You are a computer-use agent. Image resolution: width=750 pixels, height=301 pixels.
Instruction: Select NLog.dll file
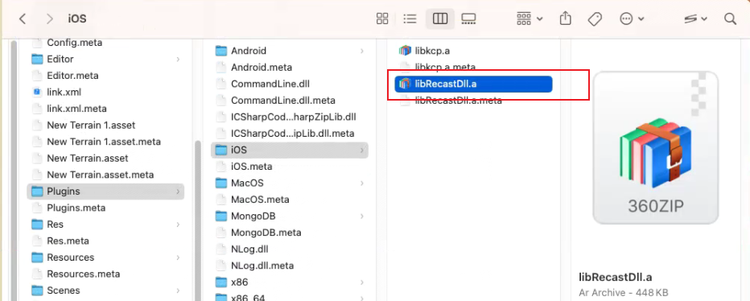[290, 249]
